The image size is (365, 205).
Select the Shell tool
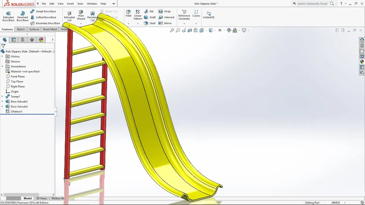(150, 23)
